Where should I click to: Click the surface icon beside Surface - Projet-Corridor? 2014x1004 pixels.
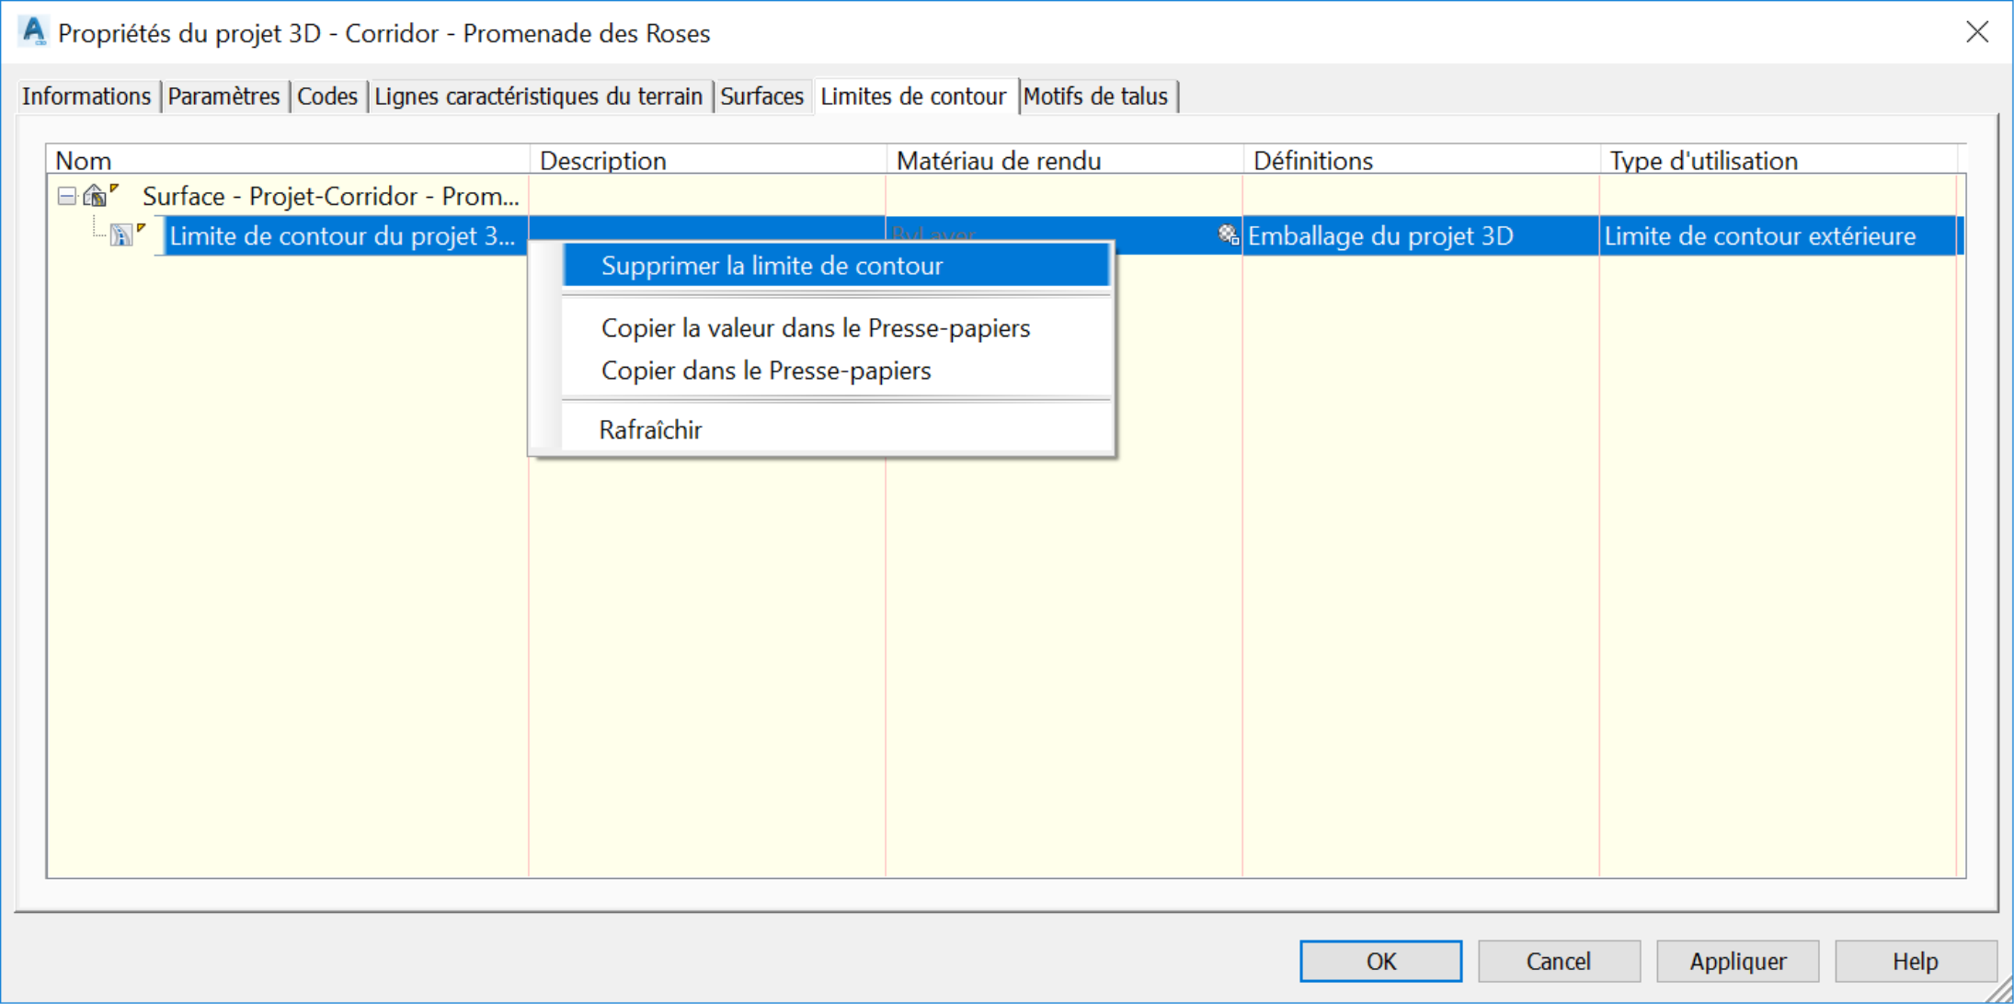point(95,196)
